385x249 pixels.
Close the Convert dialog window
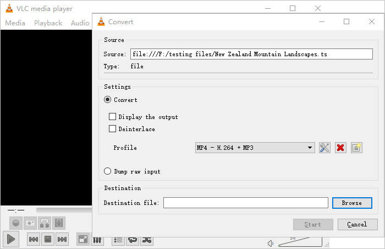pos(372,21)
